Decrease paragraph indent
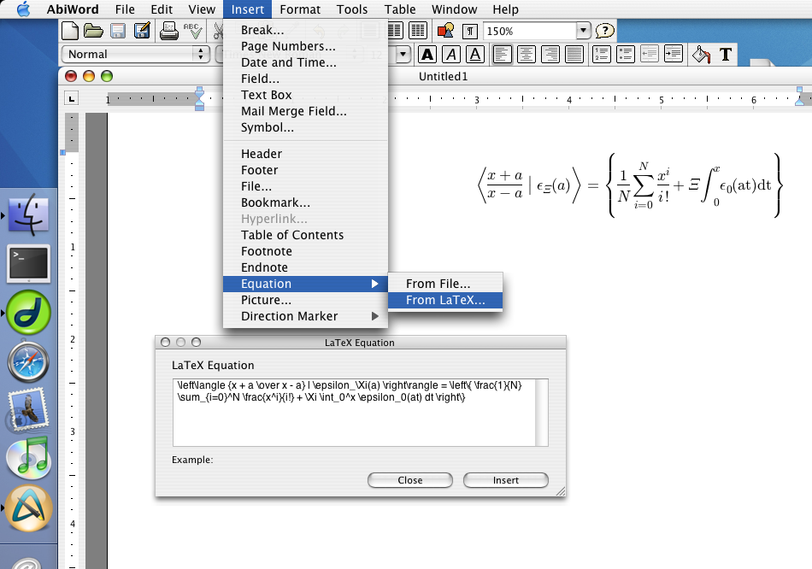 pyautogui.click(x=650, y=54)
